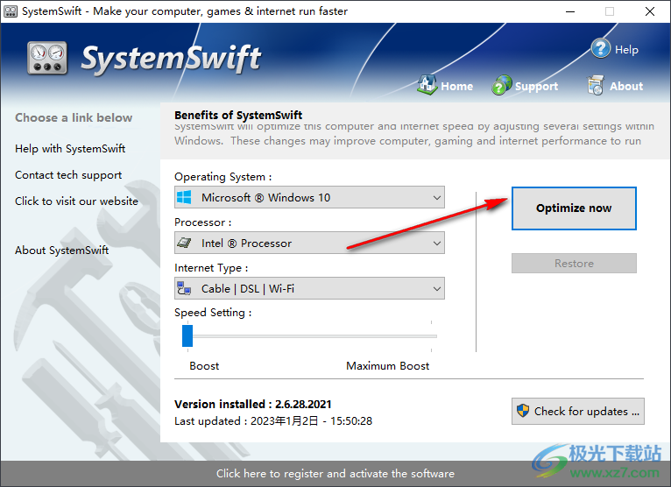Open the About label in header
This screenshot has height=487, width=671.
coord(626,86)
